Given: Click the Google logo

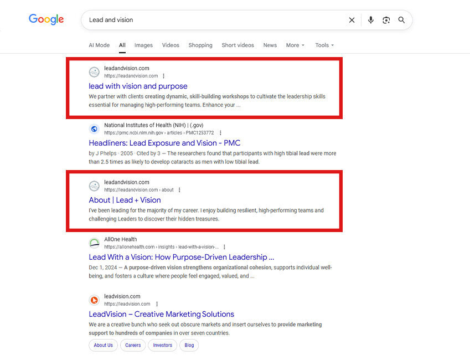Looking at the screenshot, I should click(47, 19).
